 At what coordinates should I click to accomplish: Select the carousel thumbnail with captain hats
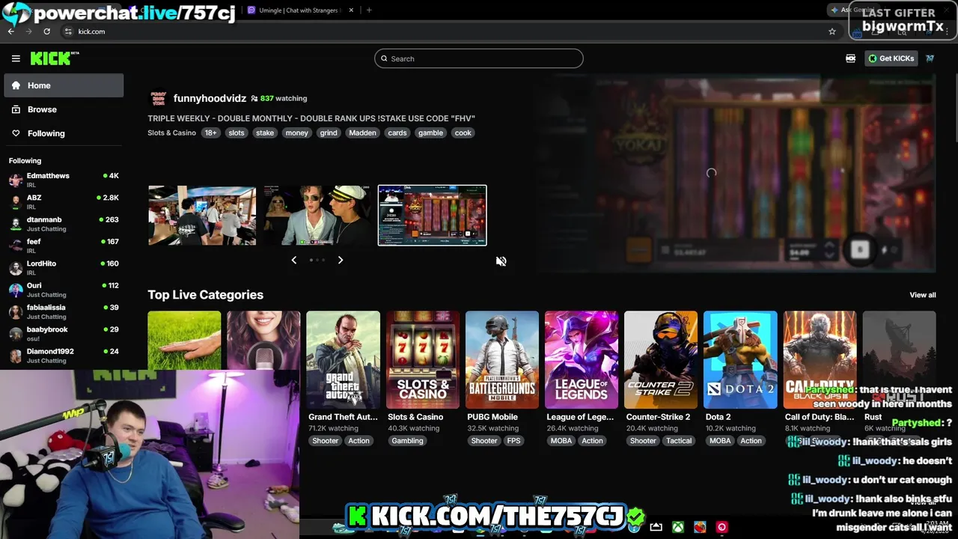[x=317, y=216]
